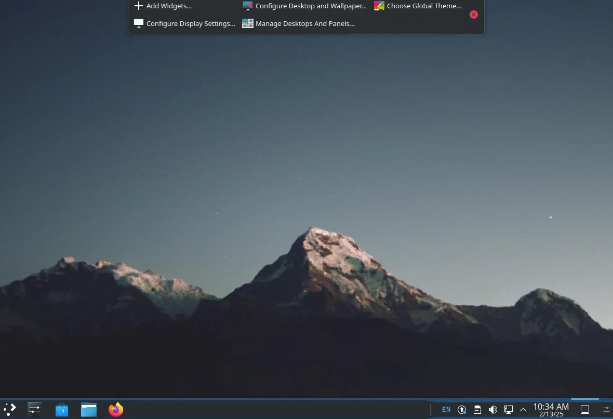This screenshot has height=419, width=613.
Task: Open the Klipper clipboard tray icon
Action: 477,409
